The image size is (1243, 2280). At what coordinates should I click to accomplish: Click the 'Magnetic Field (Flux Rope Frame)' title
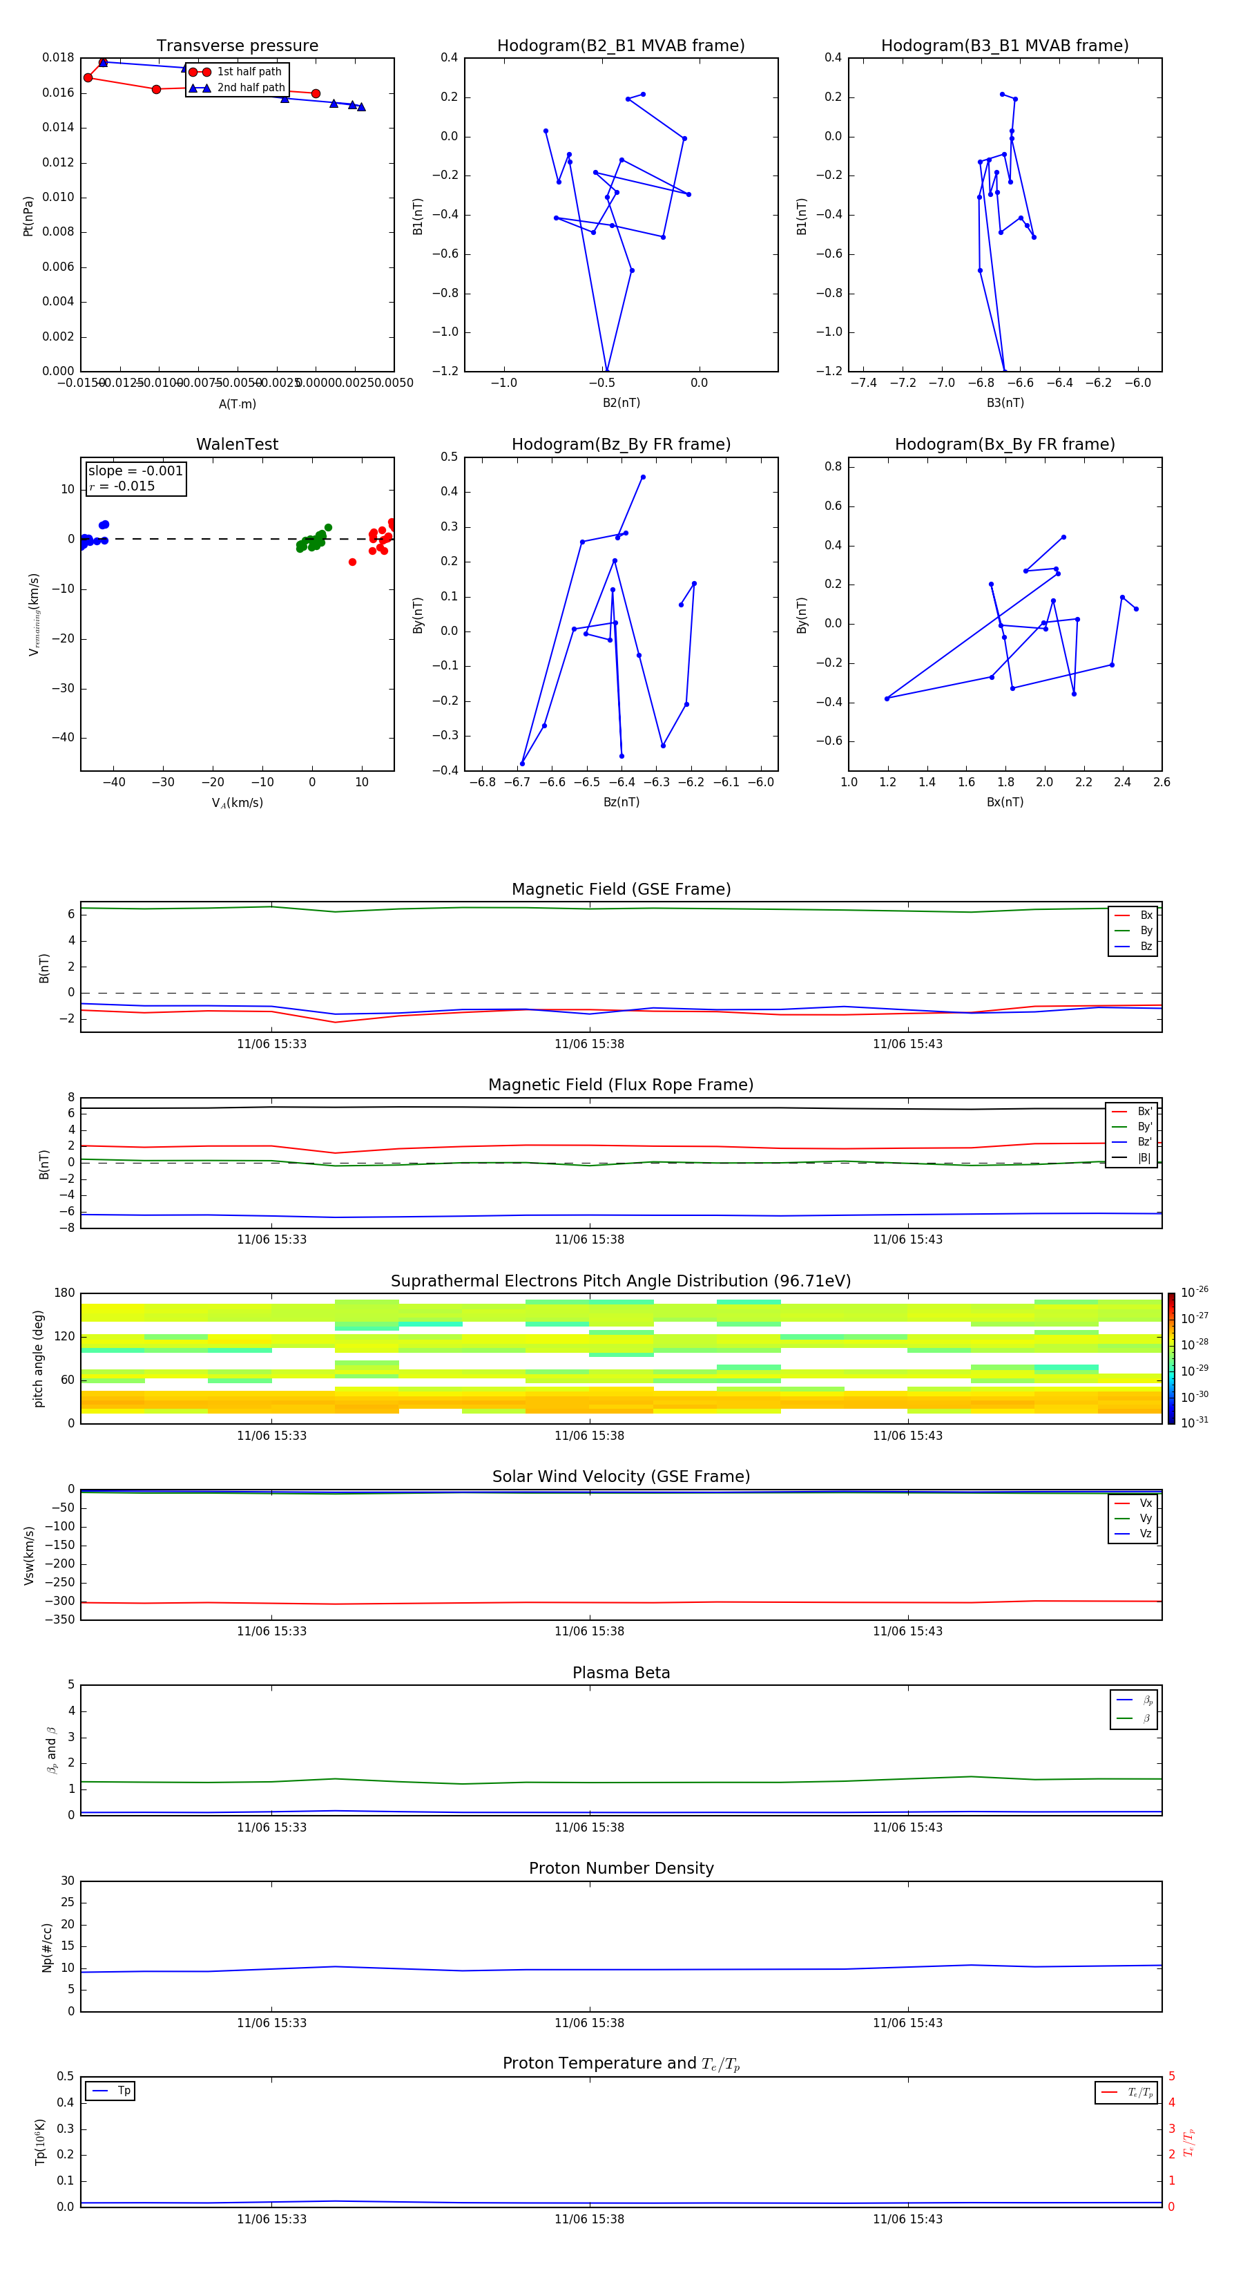621,1085
